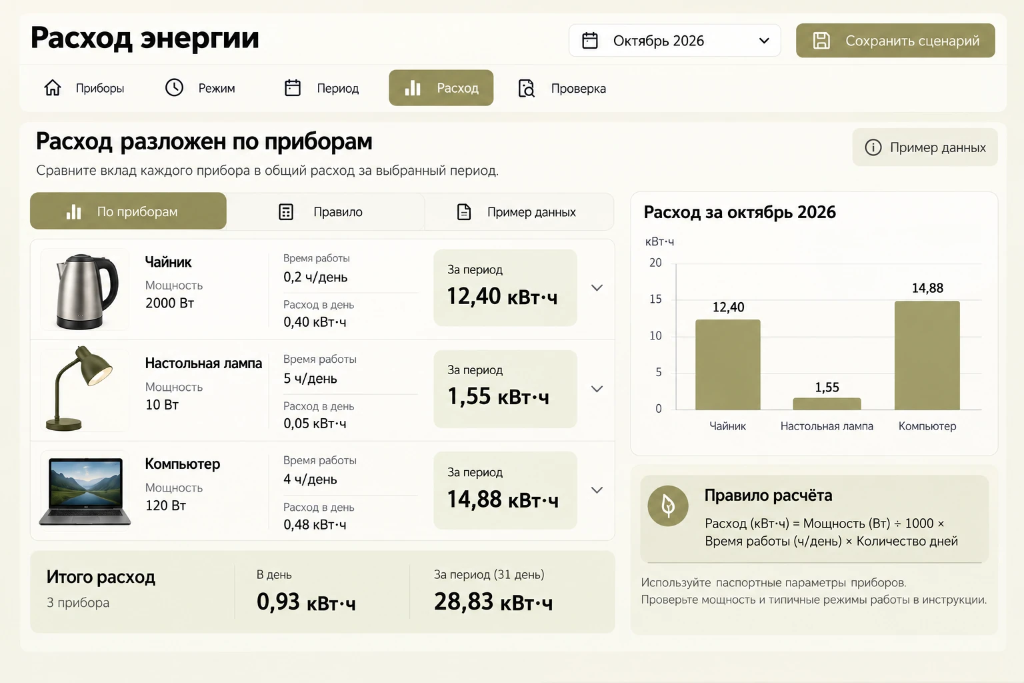Image resolution: width=1024 pixels, height=683 pixels.
Task: Click the desk lamp thumbnail image
Action: coord(85,390)
